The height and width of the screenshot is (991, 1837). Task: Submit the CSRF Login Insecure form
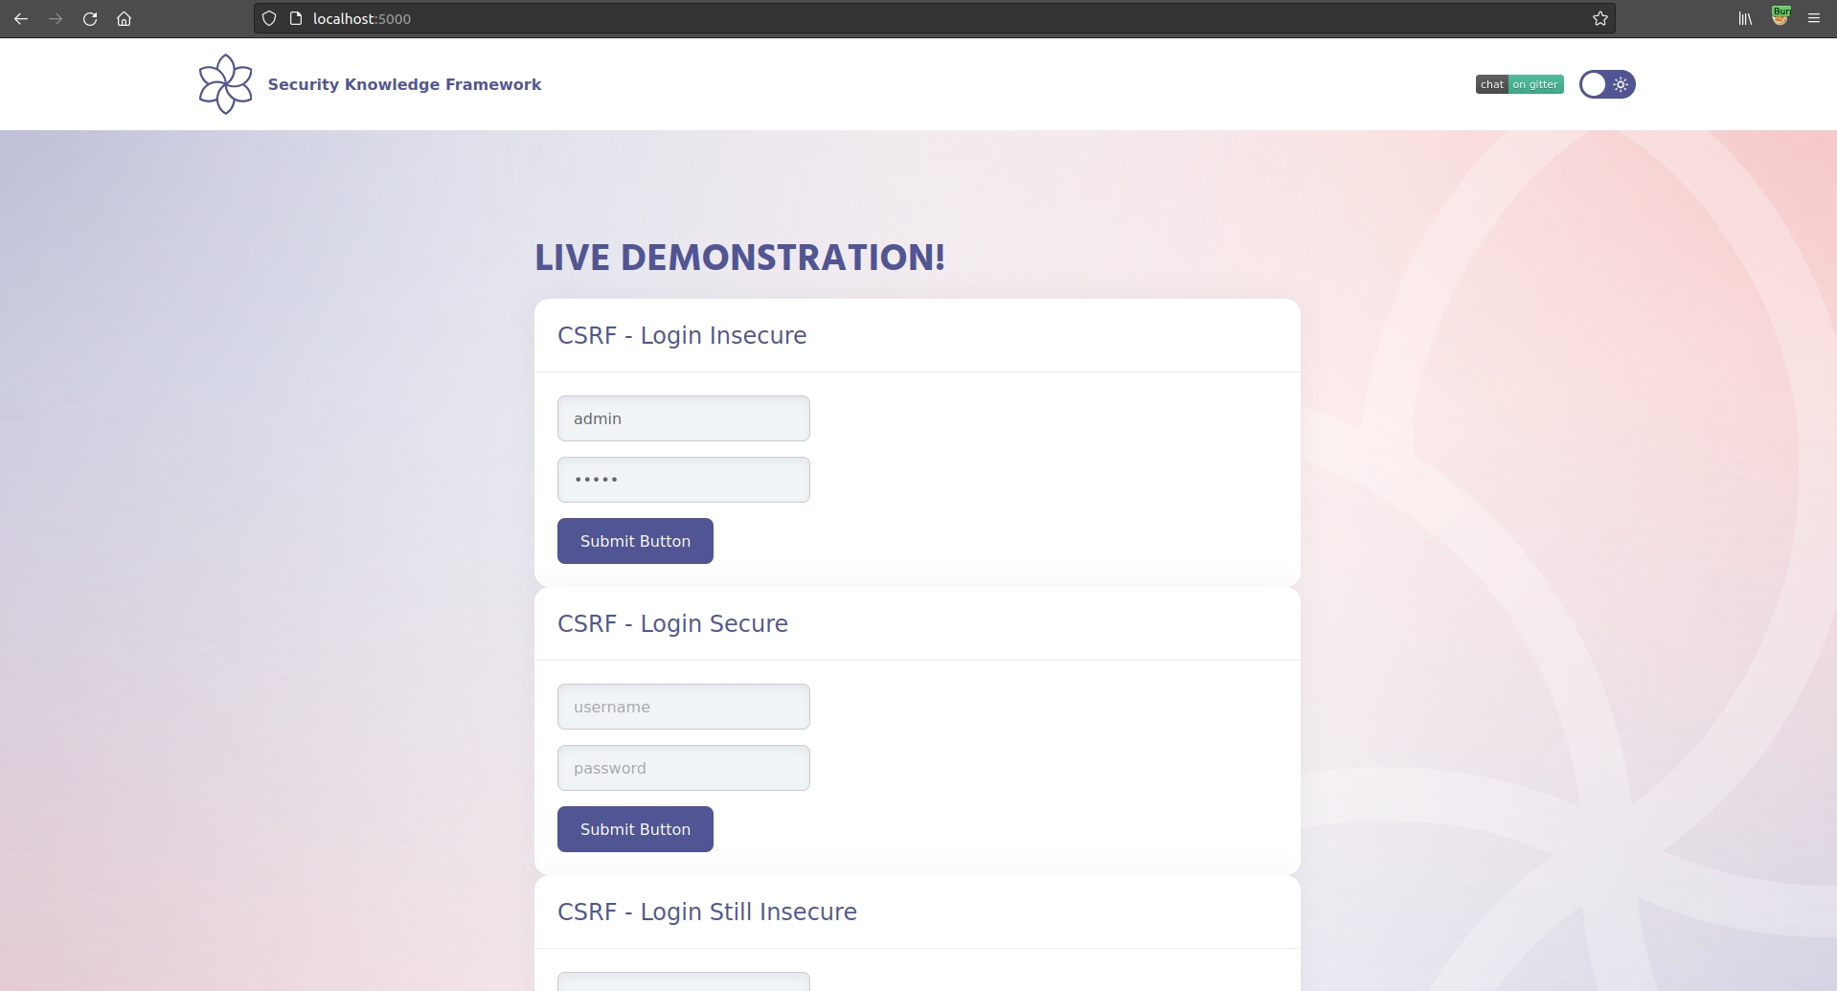click(x=635, y=541)
